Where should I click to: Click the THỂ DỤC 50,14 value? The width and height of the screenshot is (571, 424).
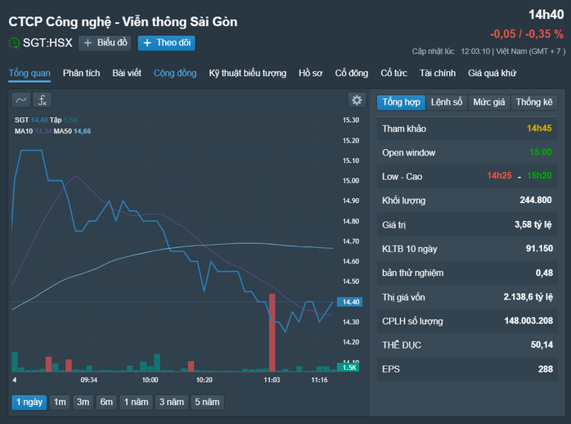(542, 345)
